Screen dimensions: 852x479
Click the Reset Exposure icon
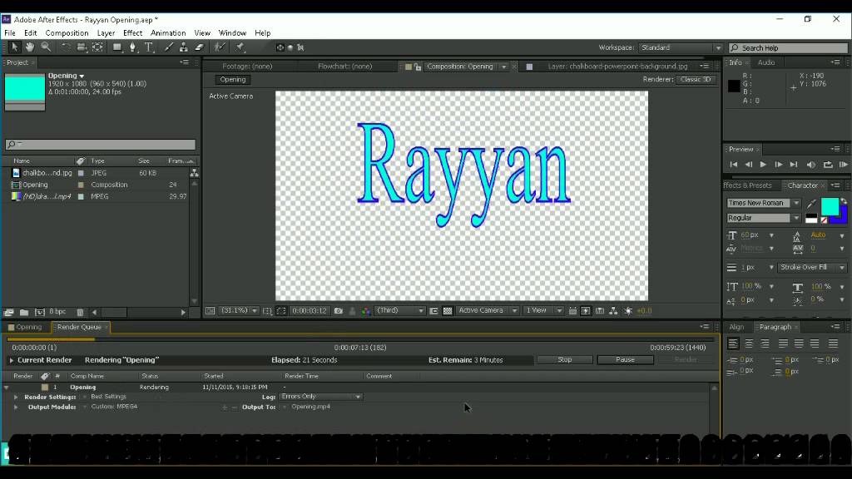[628, 311]
